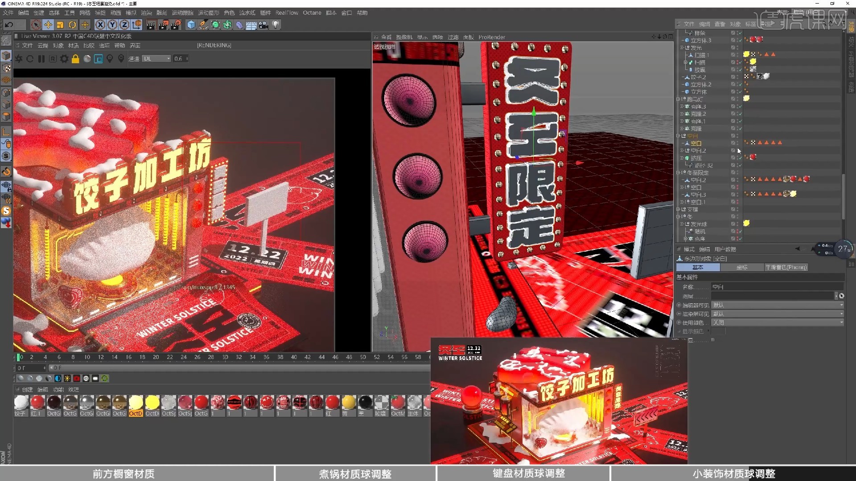Select 基本 tab in attributes
Image resolution: width=856 pixels, height=481 pixels.
pos(698,267)
